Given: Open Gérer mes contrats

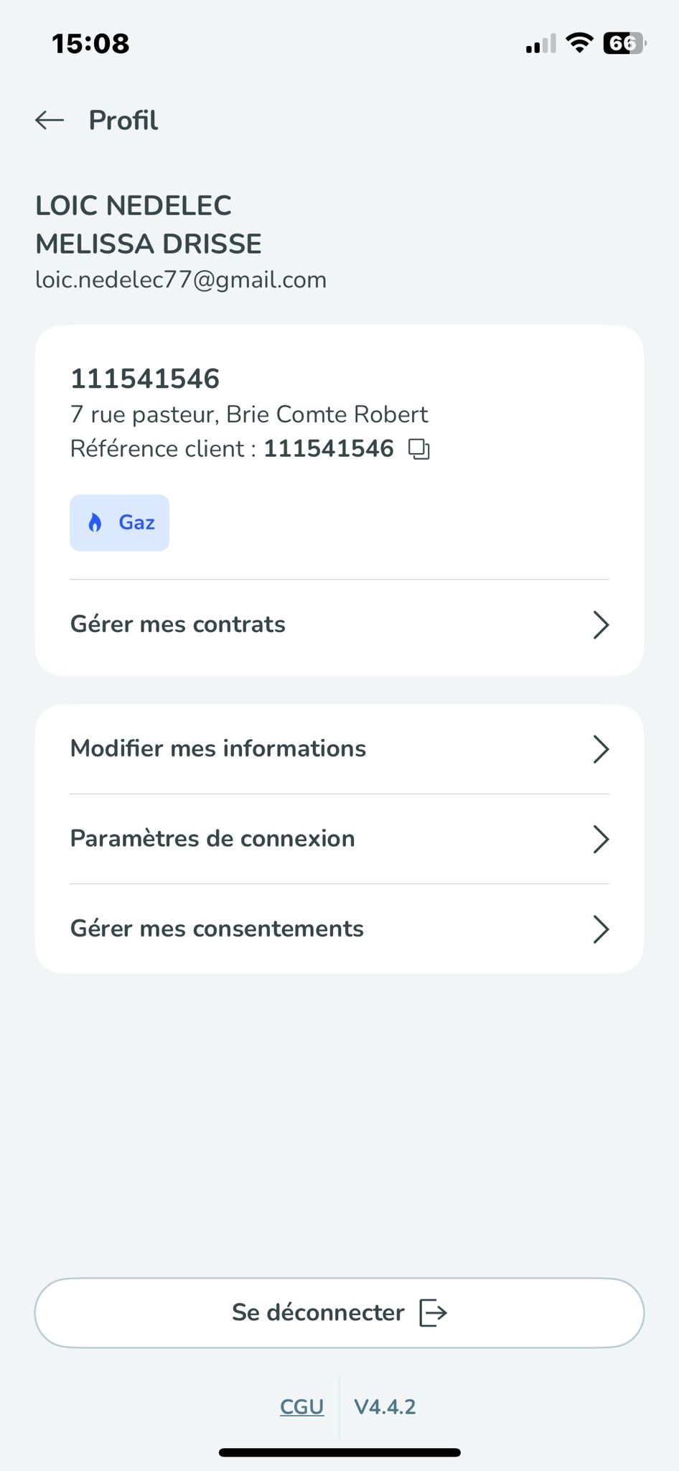Looking at the screenshot, I should pos(178,624).
